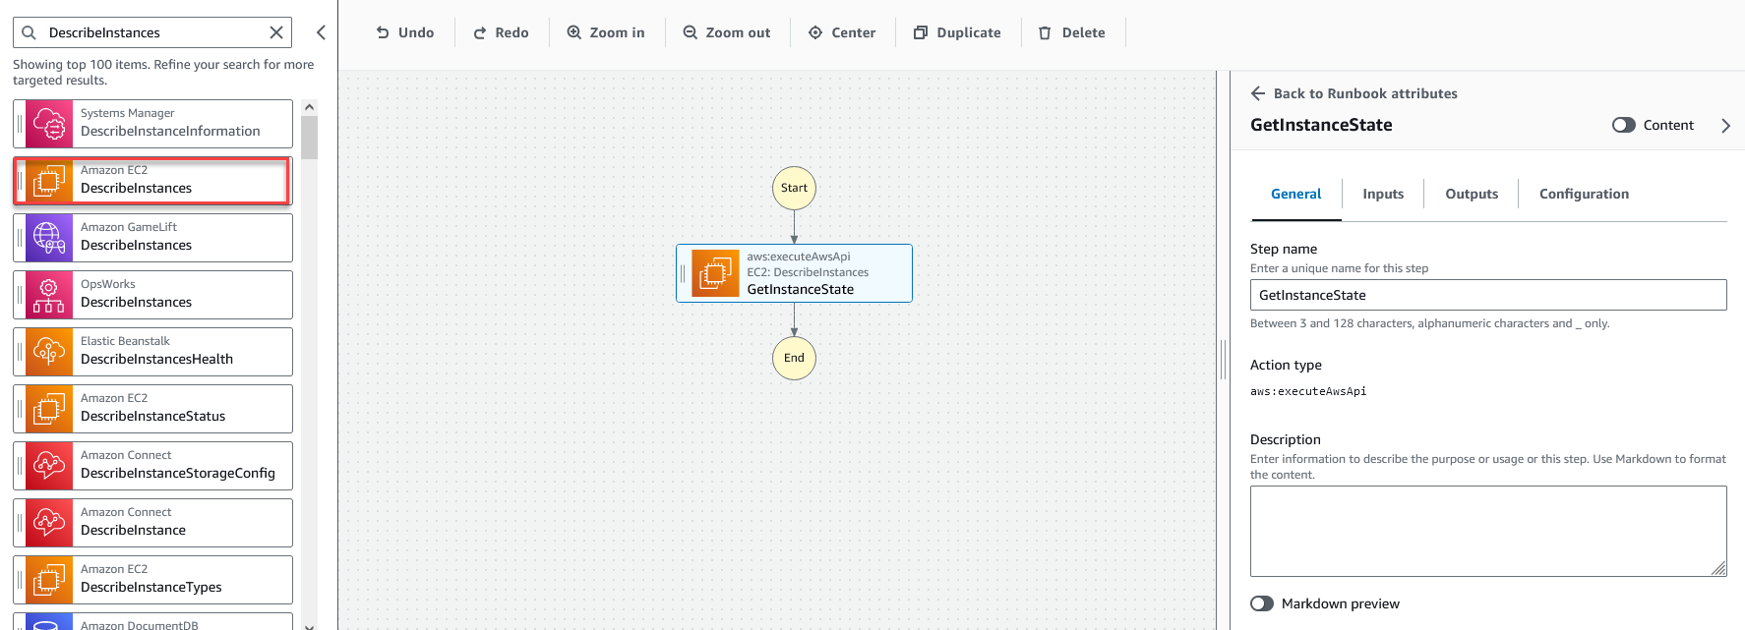1745x630 pixels.
Task: Select the Amazon GameLift DescribeInstances icon
Action: (49, 238)
